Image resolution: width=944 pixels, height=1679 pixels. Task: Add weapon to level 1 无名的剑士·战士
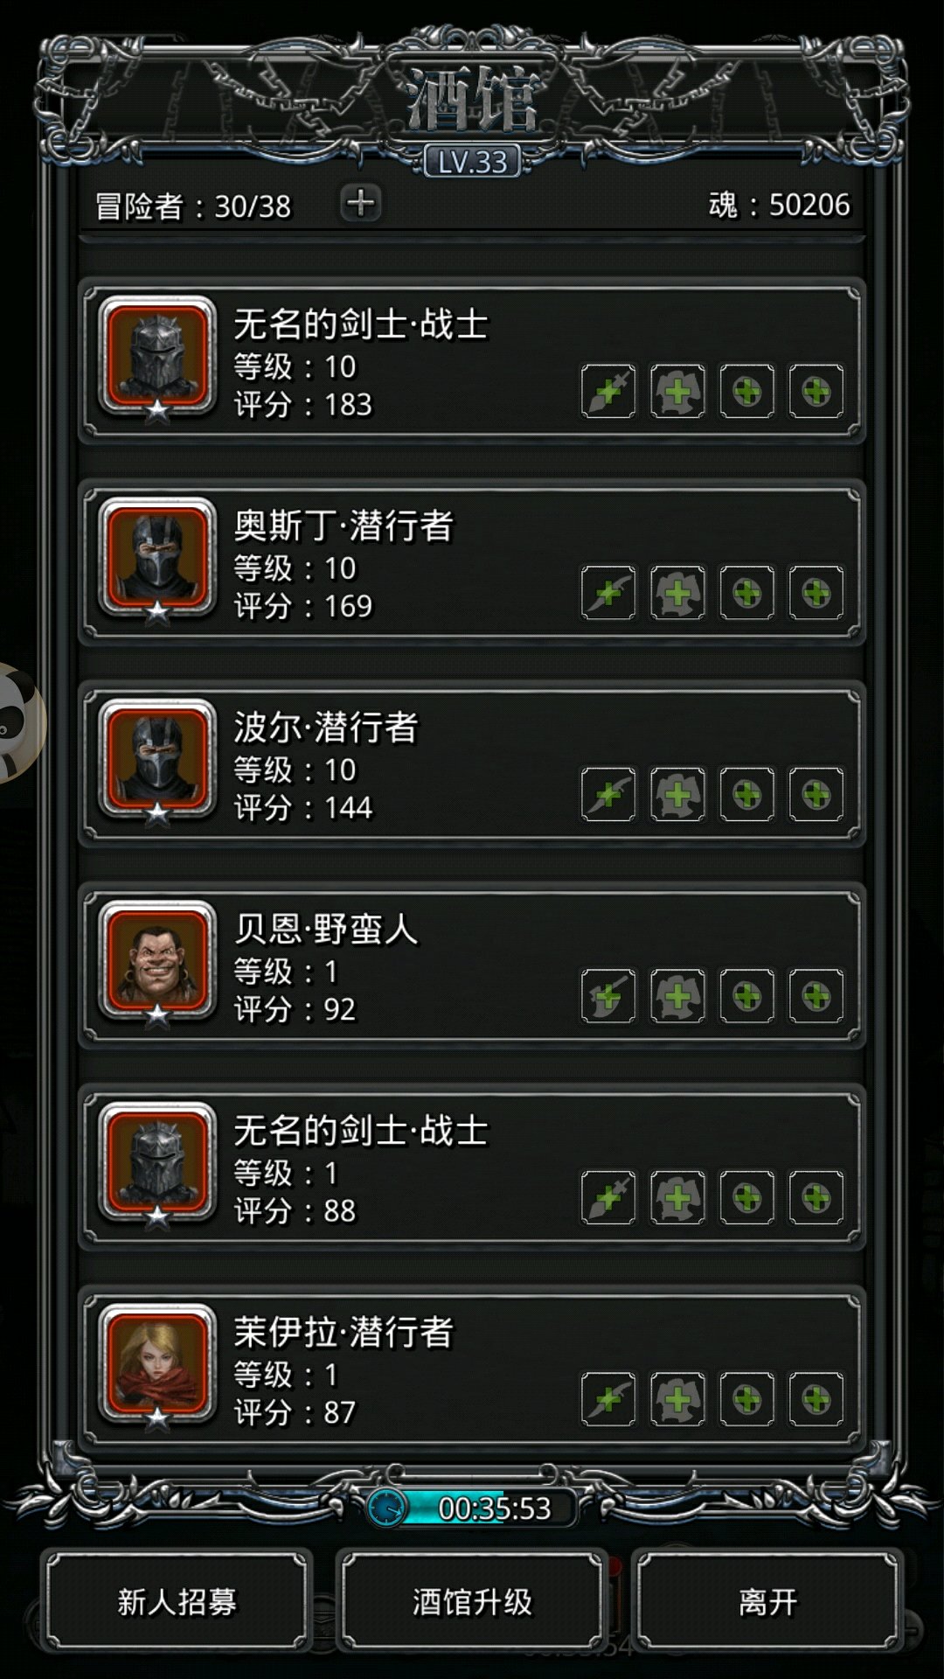pyautogui.click(x=608, y=1197)
